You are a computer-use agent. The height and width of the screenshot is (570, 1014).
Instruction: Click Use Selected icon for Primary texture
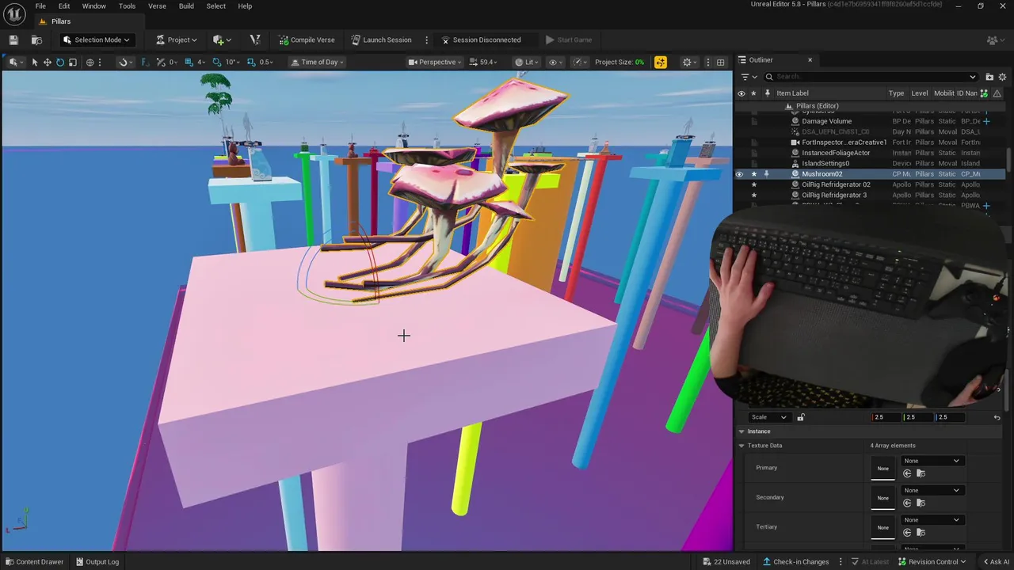907,473
